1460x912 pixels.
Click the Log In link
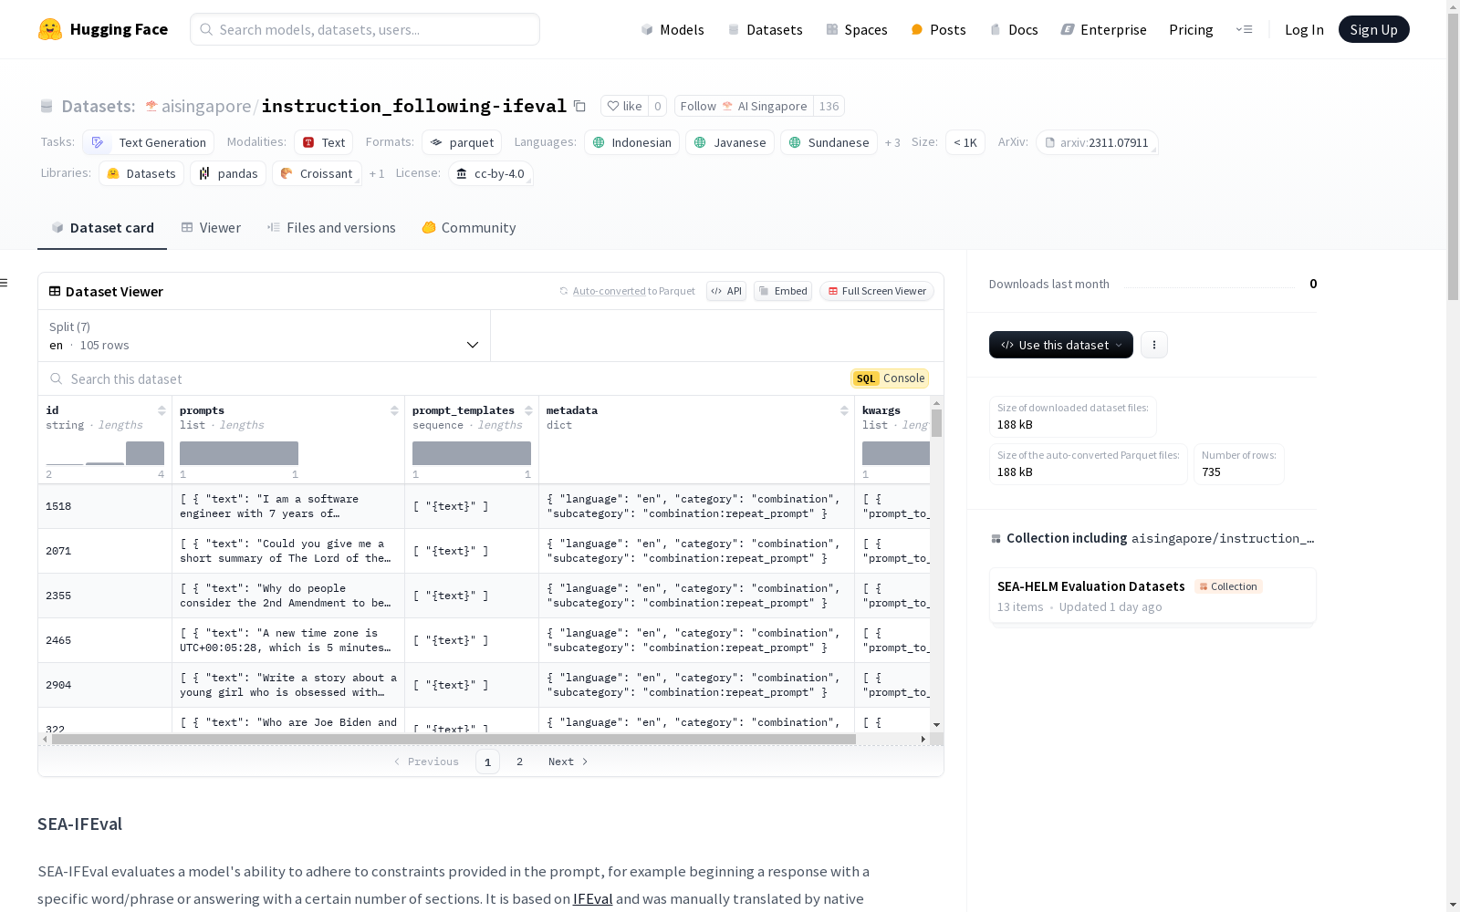1304,29
